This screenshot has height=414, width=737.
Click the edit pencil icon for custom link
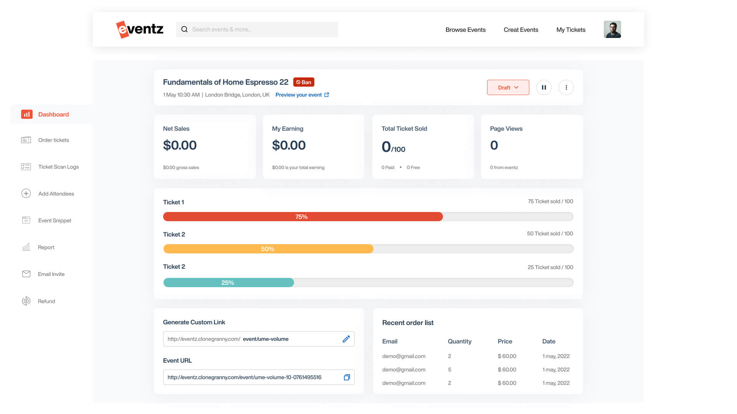pyautogui.click(x=346, y=339)
